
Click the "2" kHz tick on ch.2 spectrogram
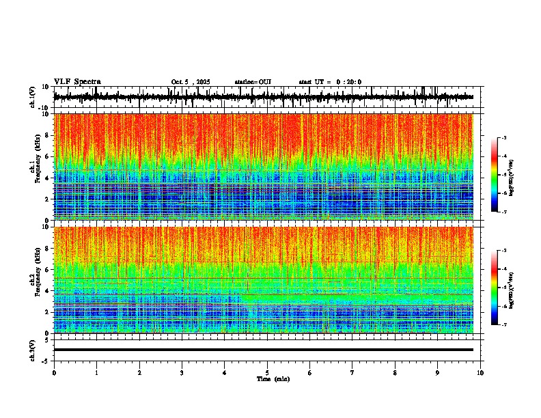47,312
